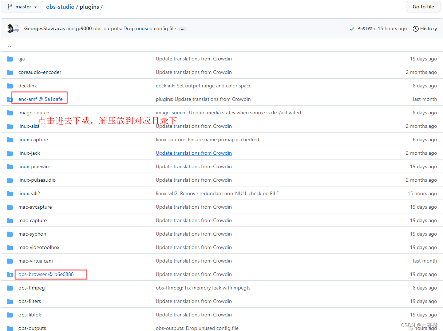This screenshot has width=443, height=331.
Task: Go up to parent directory link
Action: point(9,46)
